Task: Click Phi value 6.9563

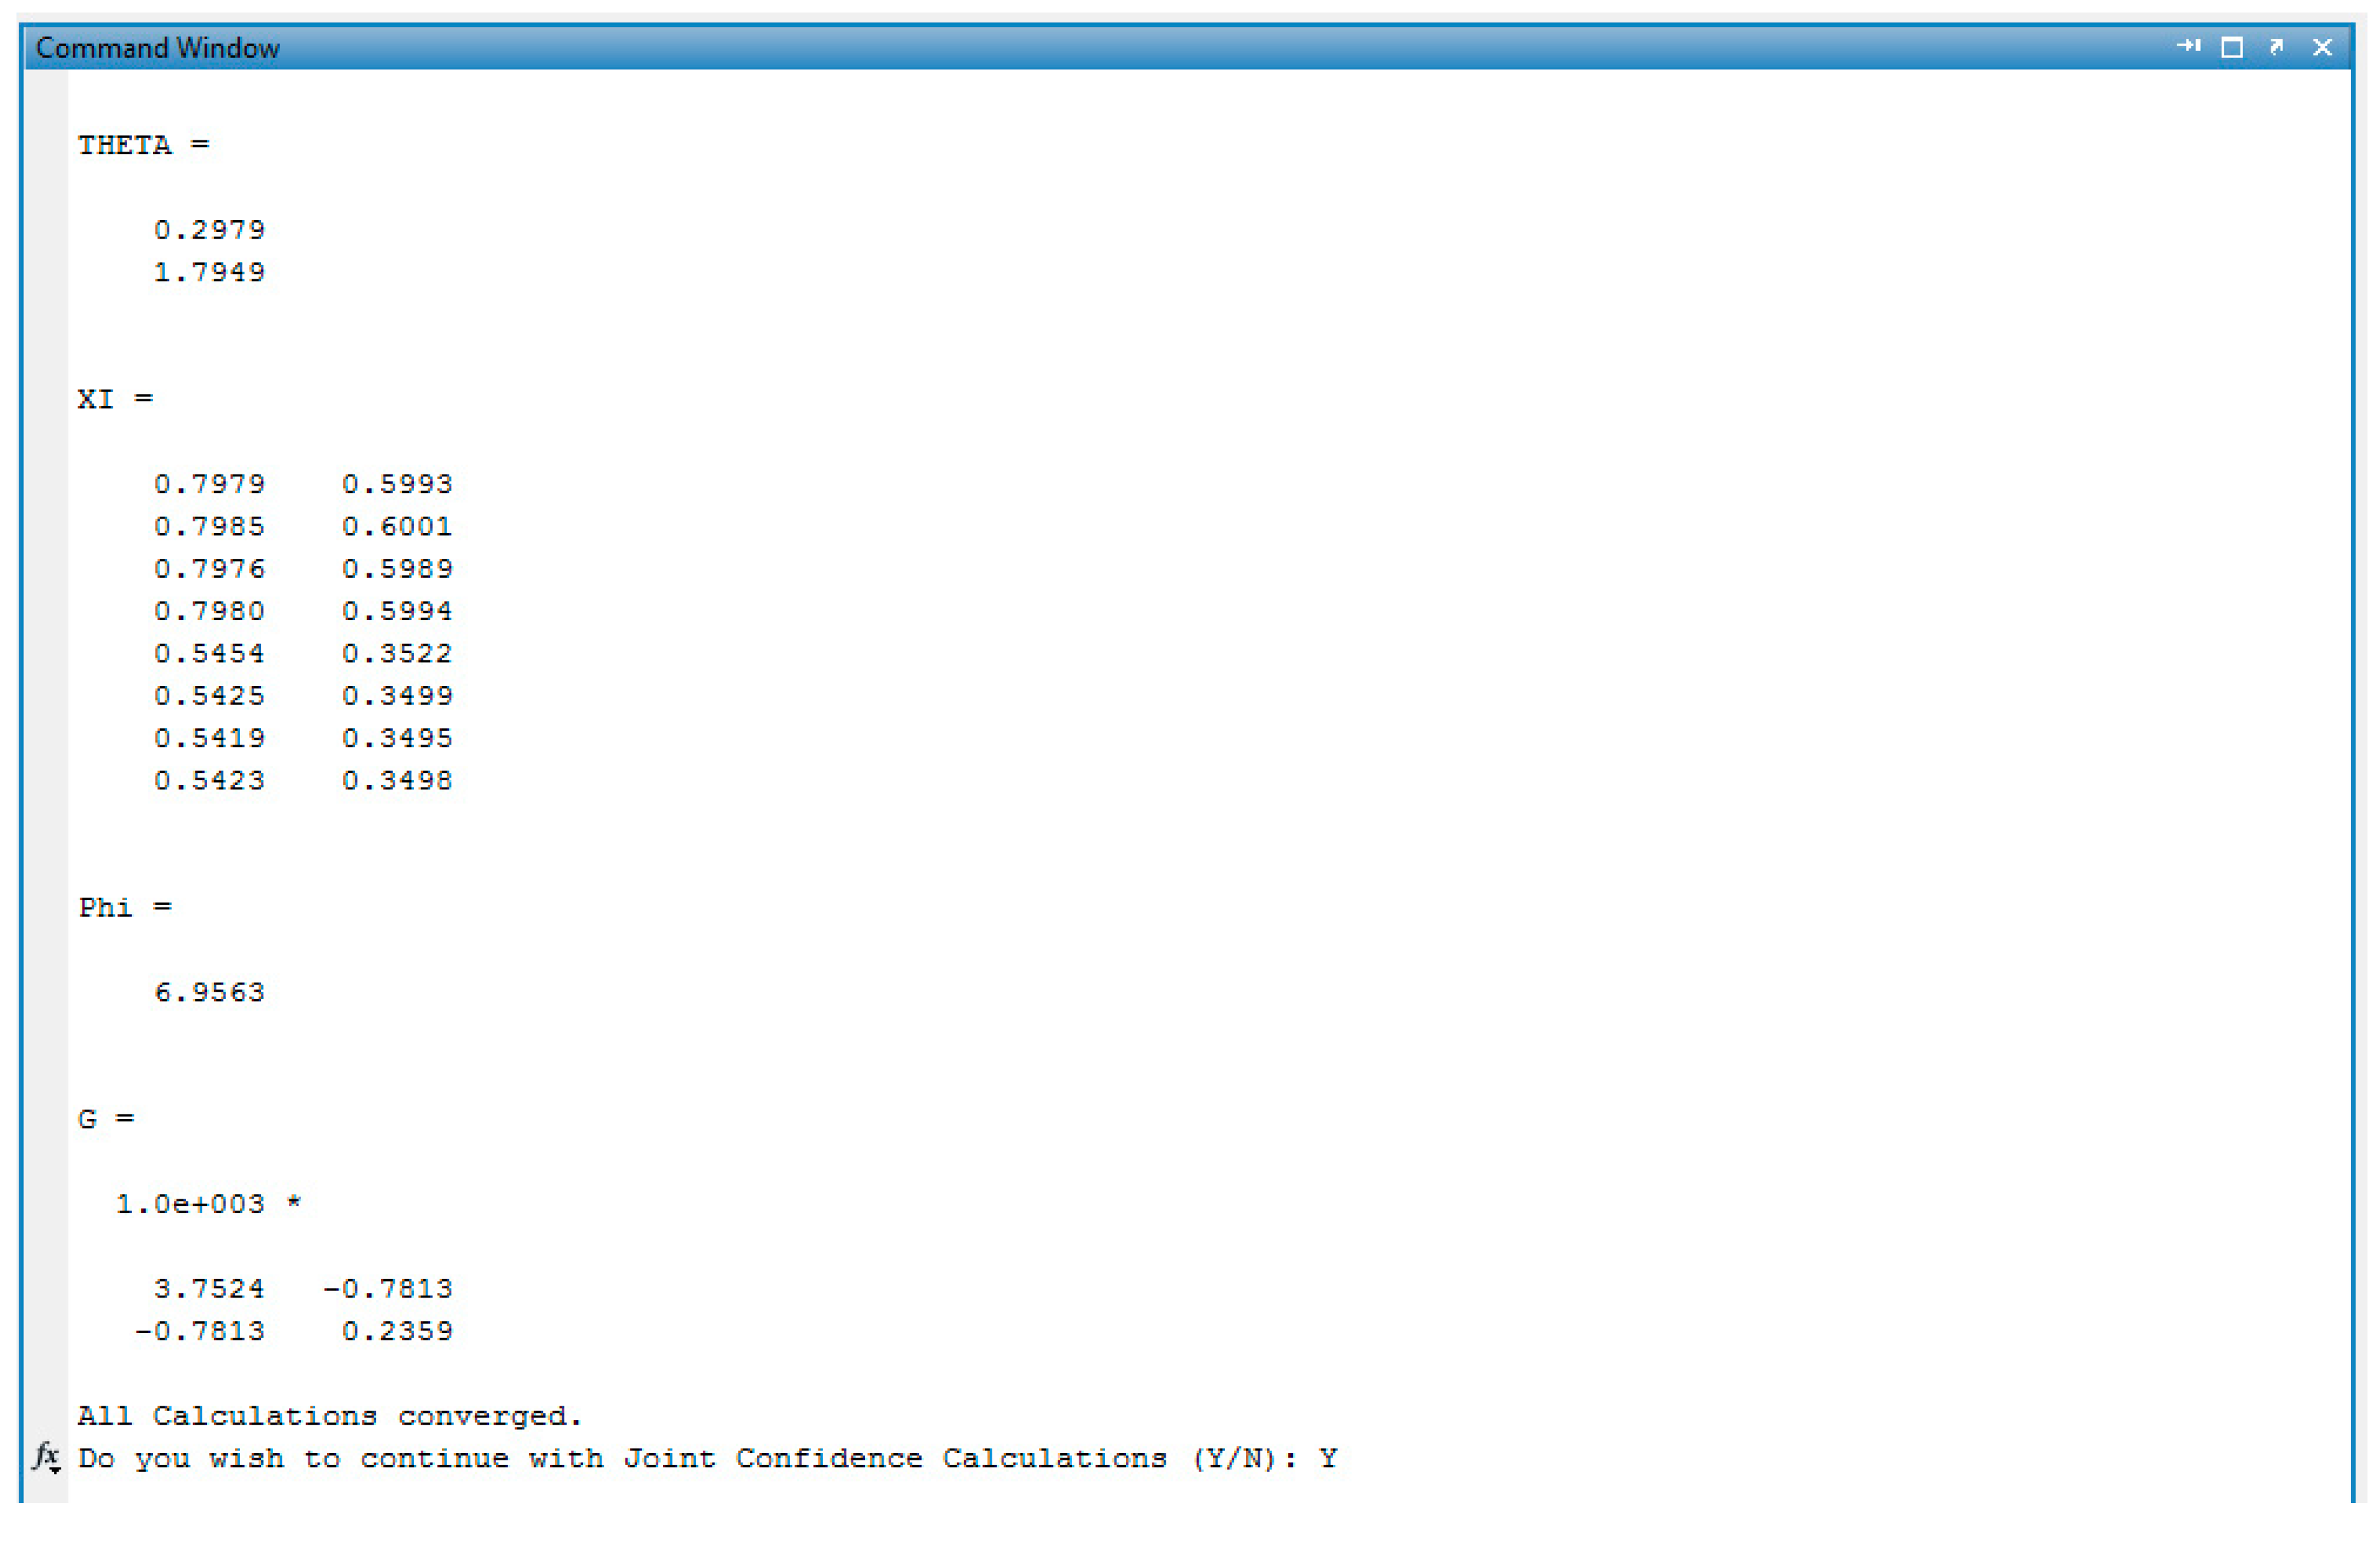Action: point(209,992)
